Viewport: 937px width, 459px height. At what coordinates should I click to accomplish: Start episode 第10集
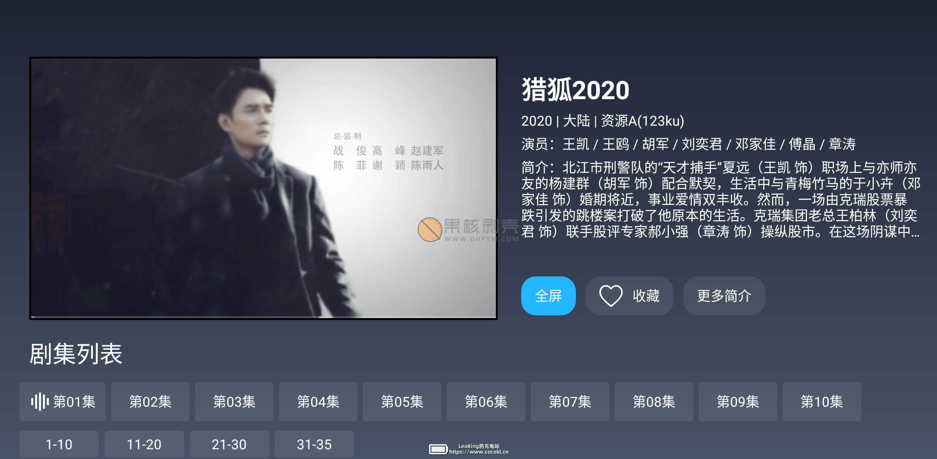[x=822, y=402]
